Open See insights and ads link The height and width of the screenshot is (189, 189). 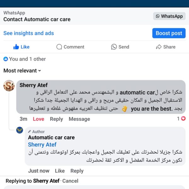point(29,33)
